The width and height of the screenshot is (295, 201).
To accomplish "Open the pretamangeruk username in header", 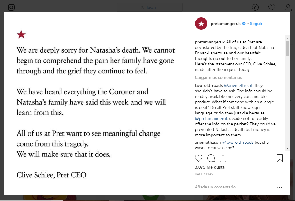I will click(226, 24).
